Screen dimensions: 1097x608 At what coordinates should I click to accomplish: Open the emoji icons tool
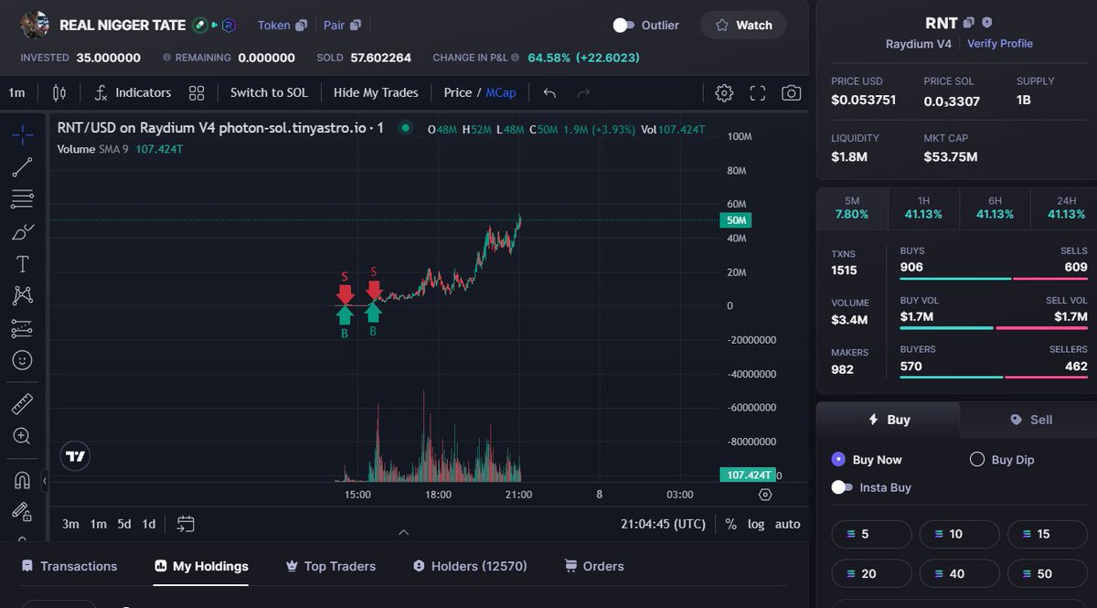(x=23, y=360)
